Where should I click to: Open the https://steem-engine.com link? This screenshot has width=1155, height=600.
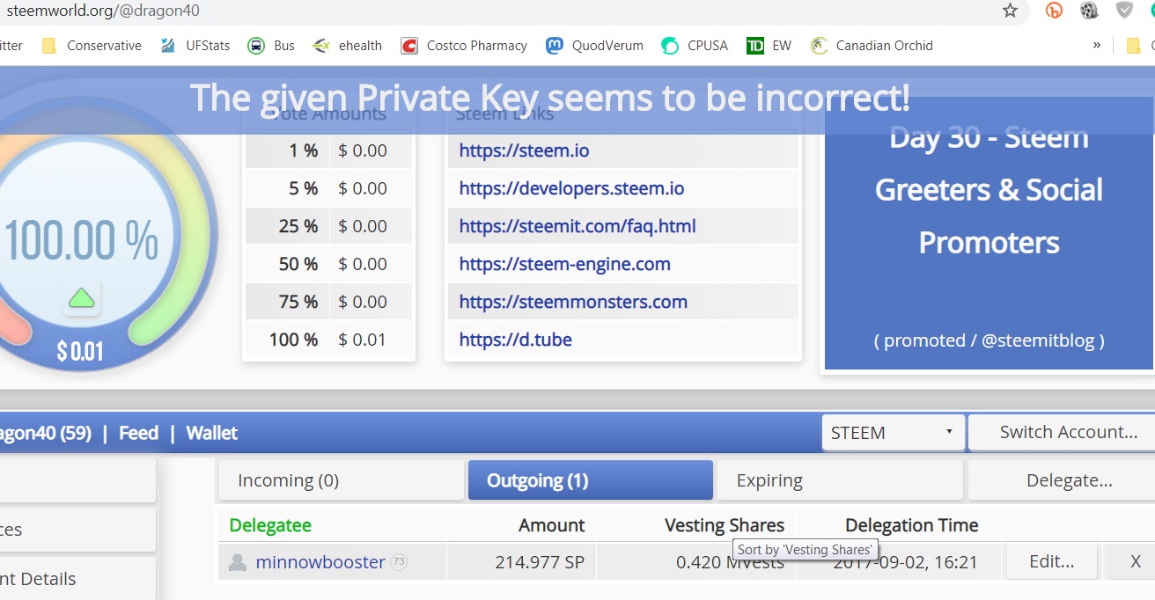[564, 264]
